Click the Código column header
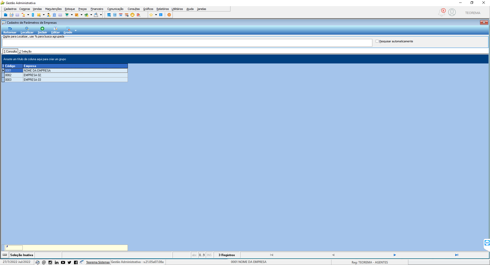Image resolution: width=490 pixels, height=265 pixels. [14, 66]
